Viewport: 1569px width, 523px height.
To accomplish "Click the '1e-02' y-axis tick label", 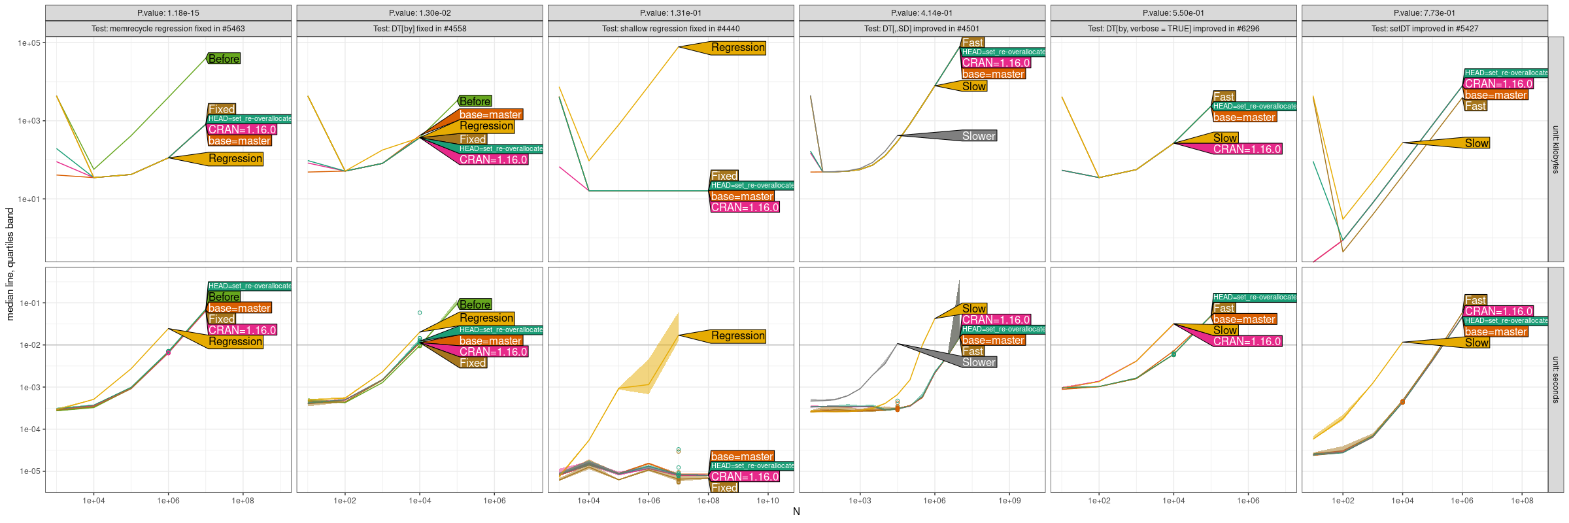I will pyautogui.click(x=29, y=345).
